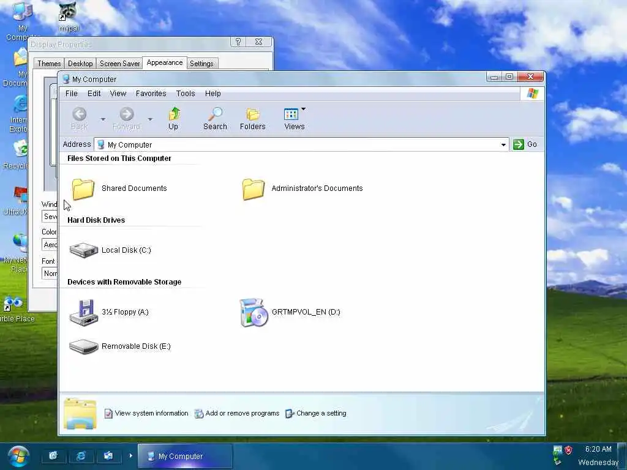Open the Favorites menu

151,94
